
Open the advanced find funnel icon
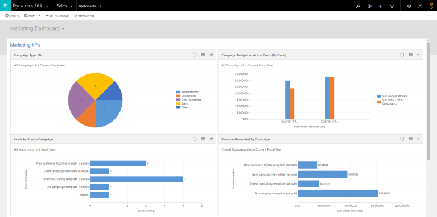click(x=392, y=6)
